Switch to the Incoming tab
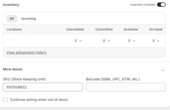 (28, 19)
